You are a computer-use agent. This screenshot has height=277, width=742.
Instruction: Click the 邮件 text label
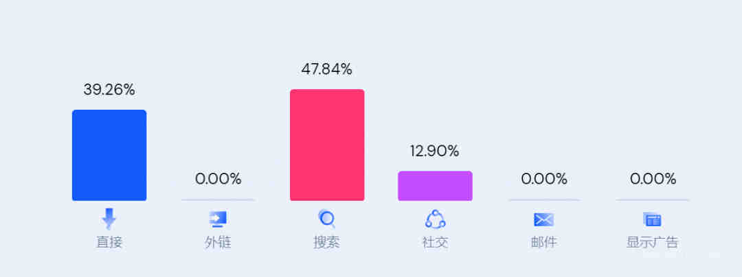(543, 243)
